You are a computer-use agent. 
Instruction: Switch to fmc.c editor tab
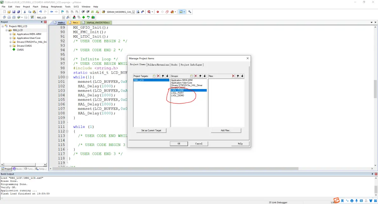click(75, 23)
